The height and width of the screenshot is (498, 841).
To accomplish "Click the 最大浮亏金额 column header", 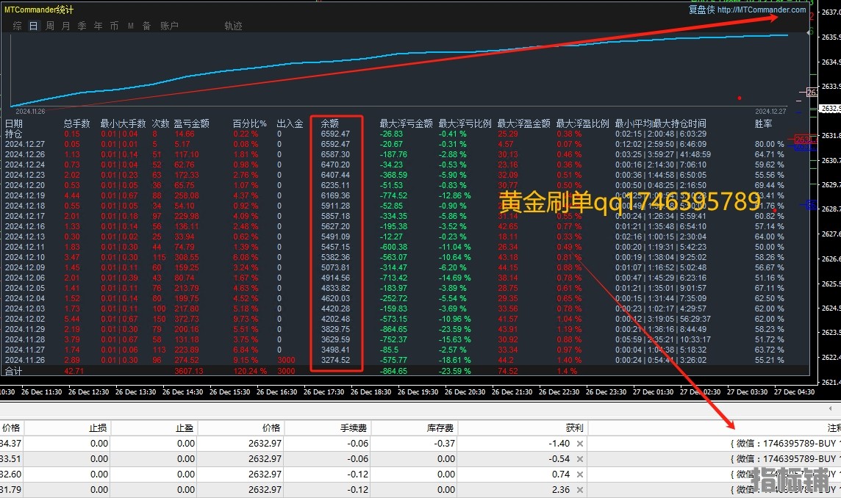I will (406, 124).
